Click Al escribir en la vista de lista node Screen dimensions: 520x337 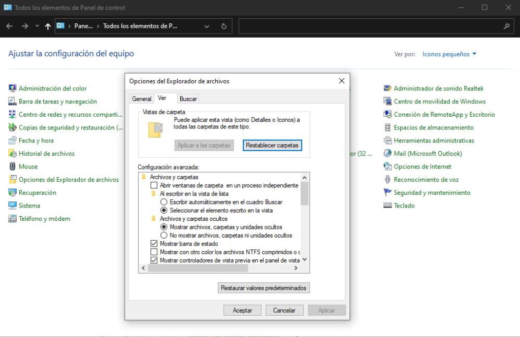click(194, 193)
